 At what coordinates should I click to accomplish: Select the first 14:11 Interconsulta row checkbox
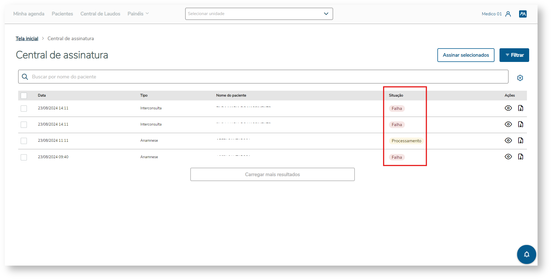24,109
